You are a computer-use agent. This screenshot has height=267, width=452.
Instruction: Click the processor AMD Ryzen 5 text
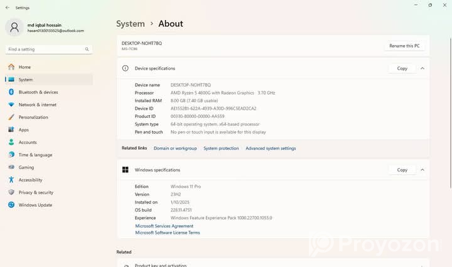[223, 93]
